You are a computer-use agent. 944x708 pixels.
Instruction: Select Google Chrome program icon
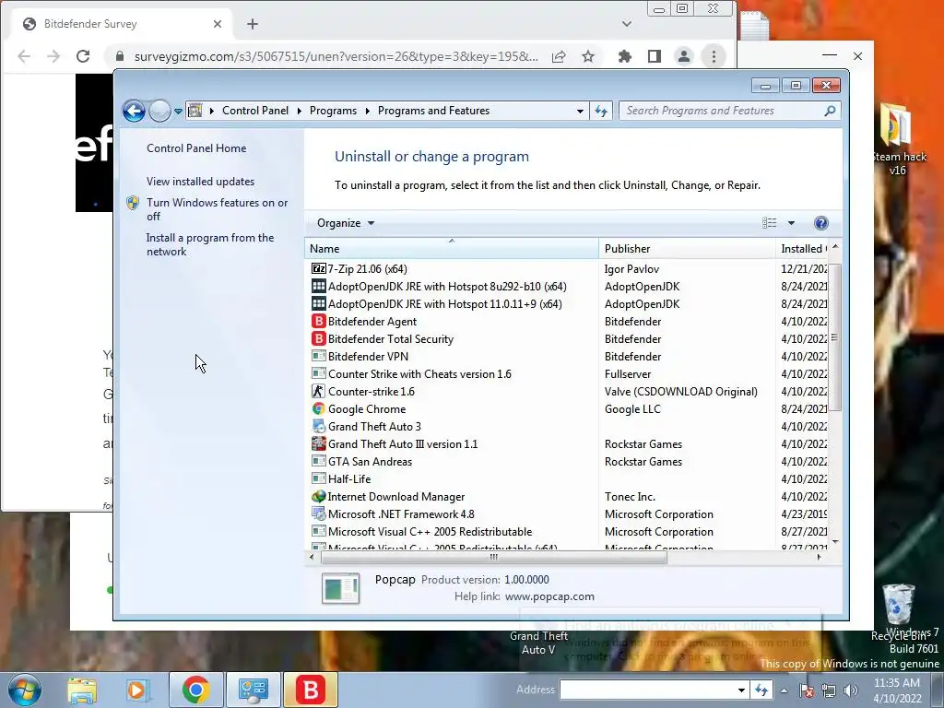click(x=318, y=408)
